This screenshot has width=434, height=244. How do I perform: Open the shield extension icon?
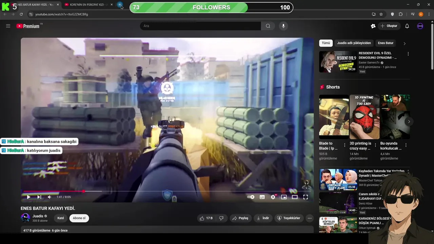(393, 14)
